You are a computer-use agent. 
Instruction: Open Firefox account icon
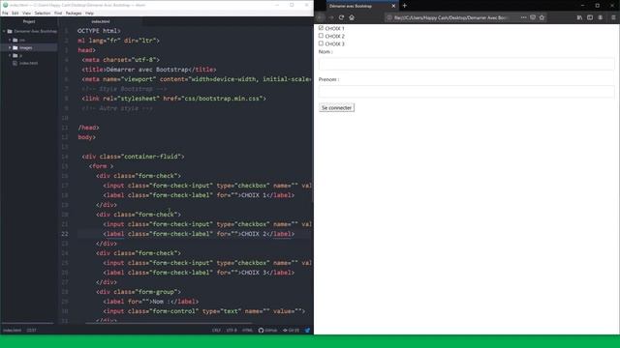click(601, 17)
